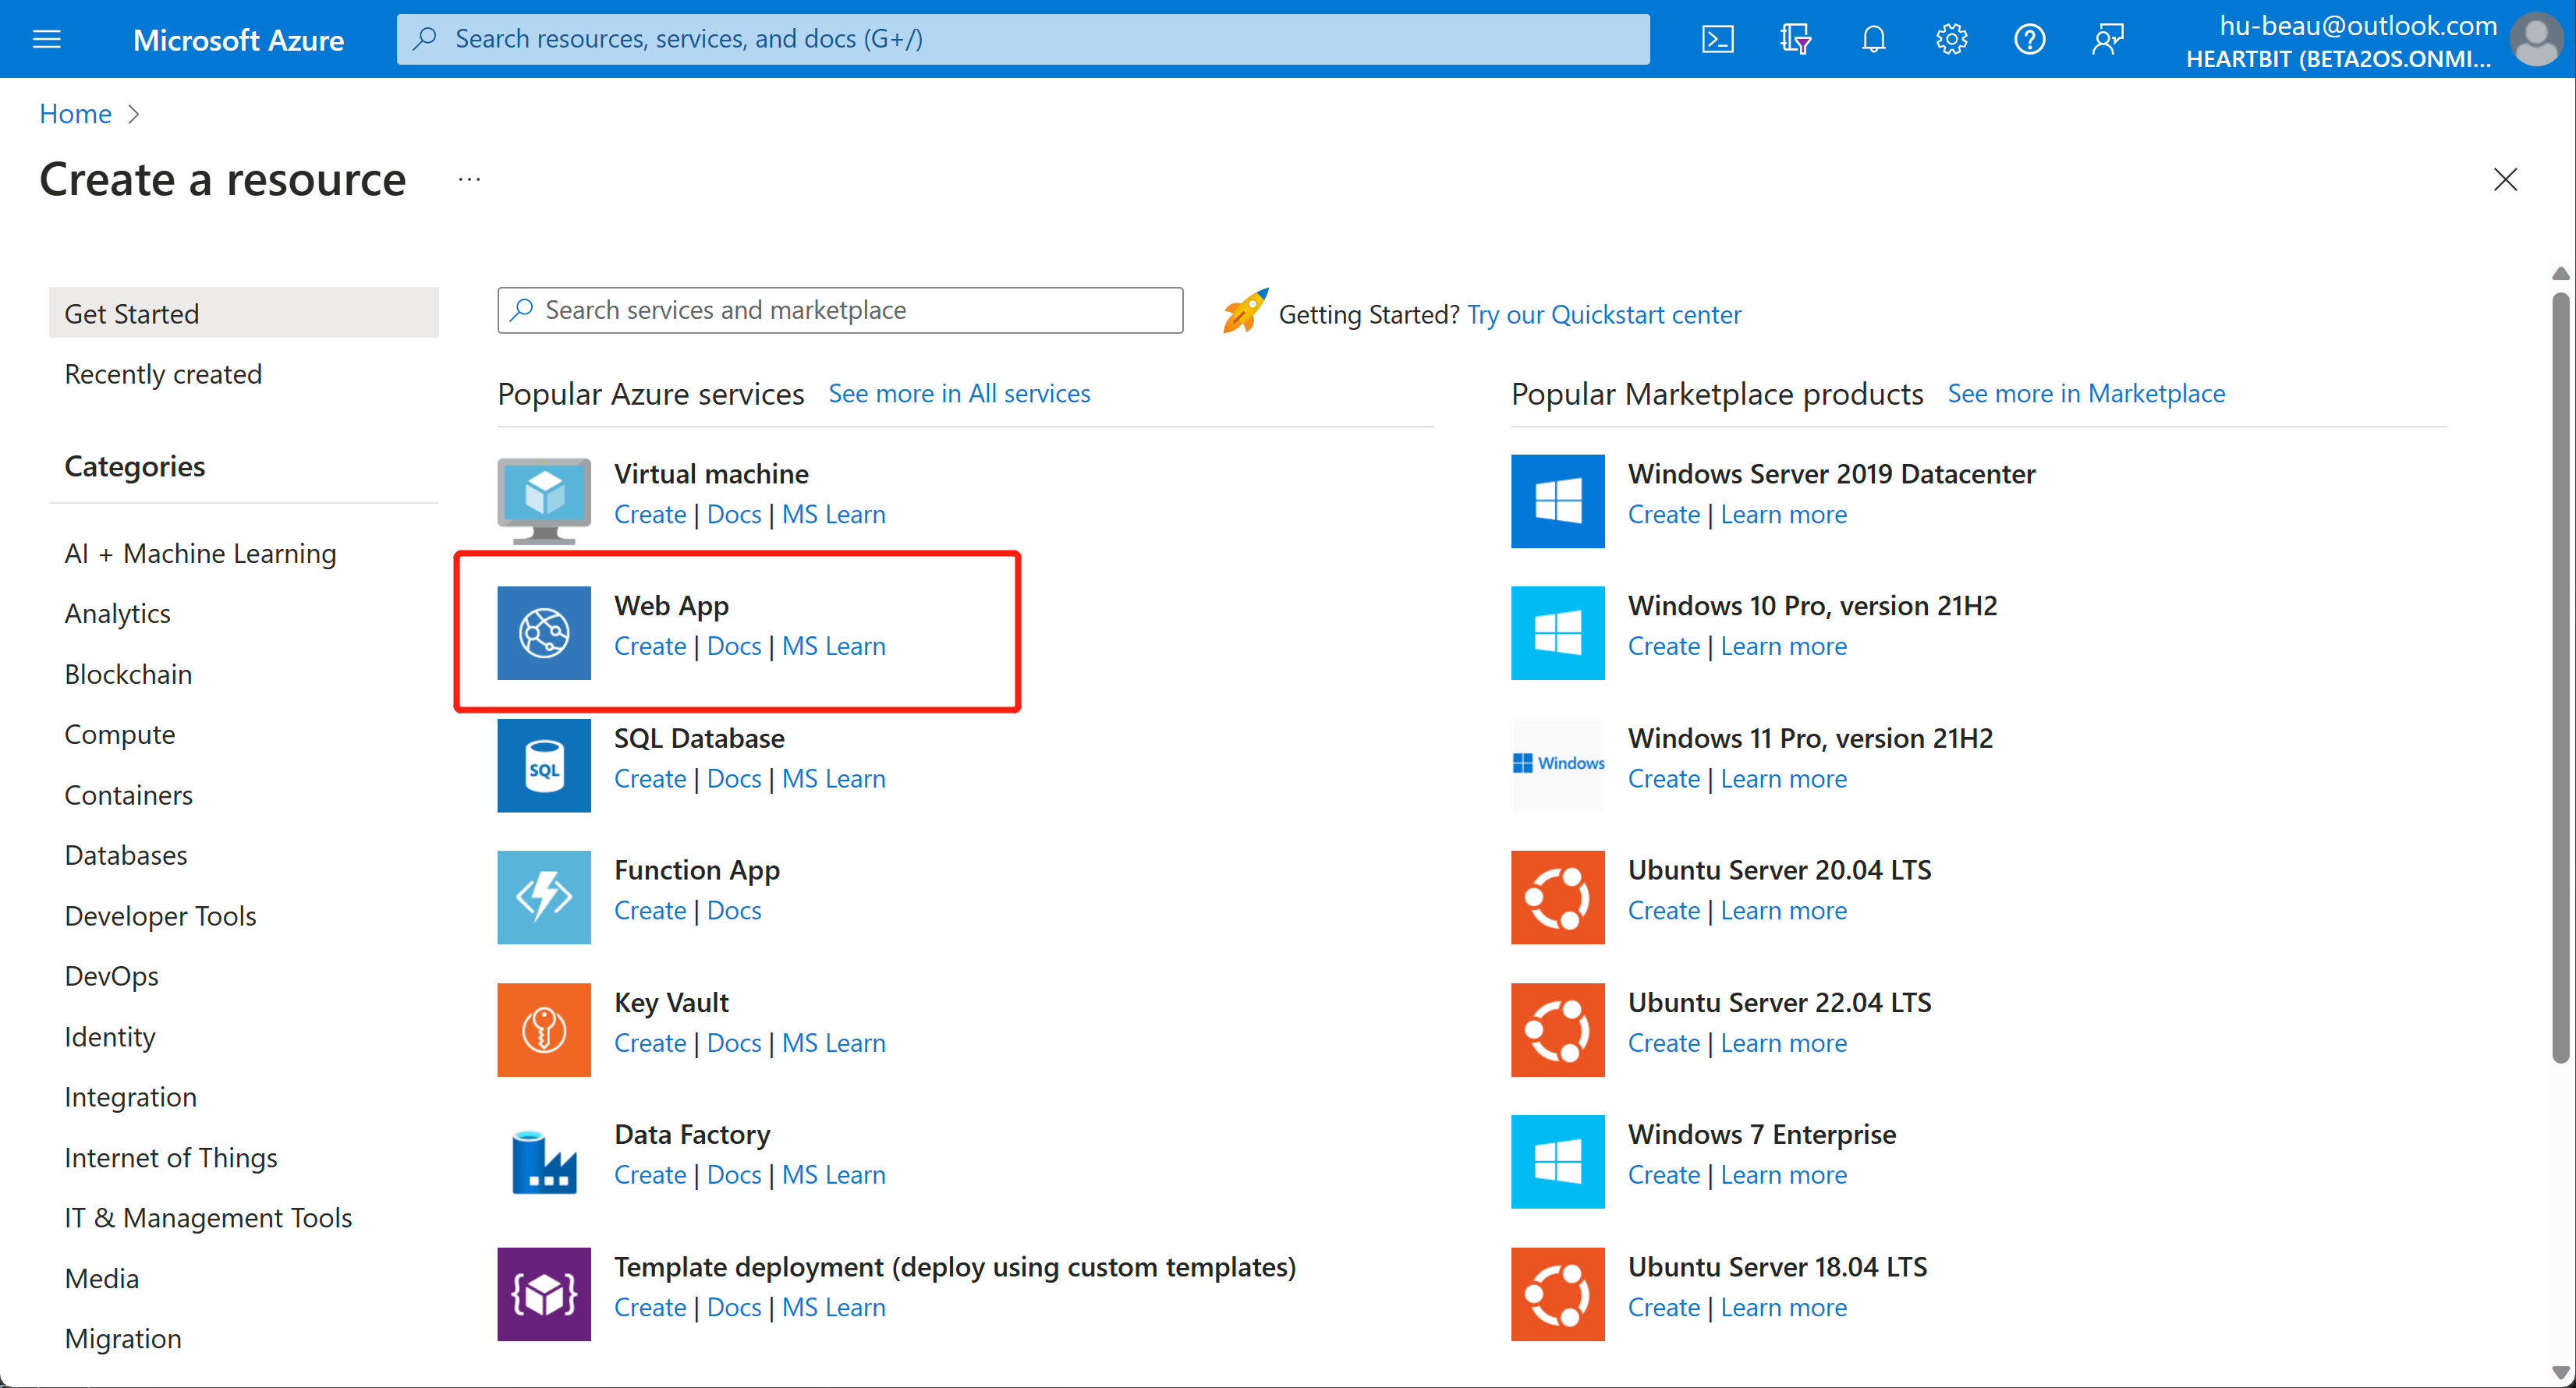Open the portal Settings gear
2576x1388 pixels.
(1951, 39)
